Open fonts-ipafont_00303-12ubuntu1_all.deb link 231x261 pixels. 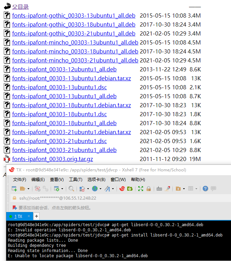click(64, 69)
